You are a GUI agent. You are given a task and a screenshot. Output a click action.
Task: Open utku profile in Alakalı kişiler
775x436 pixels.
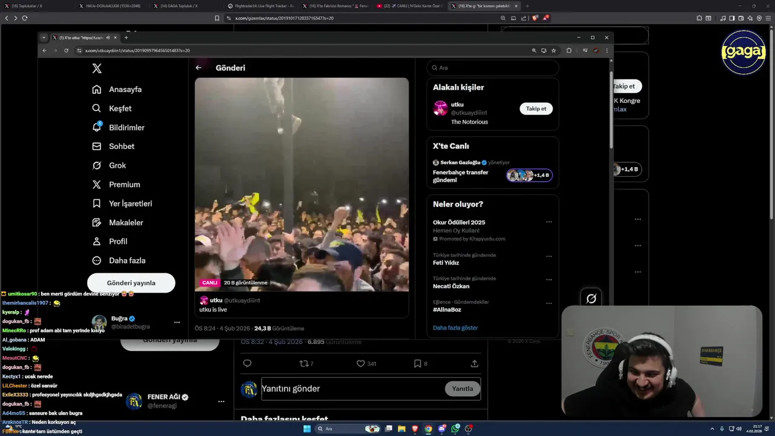point(457,105)
